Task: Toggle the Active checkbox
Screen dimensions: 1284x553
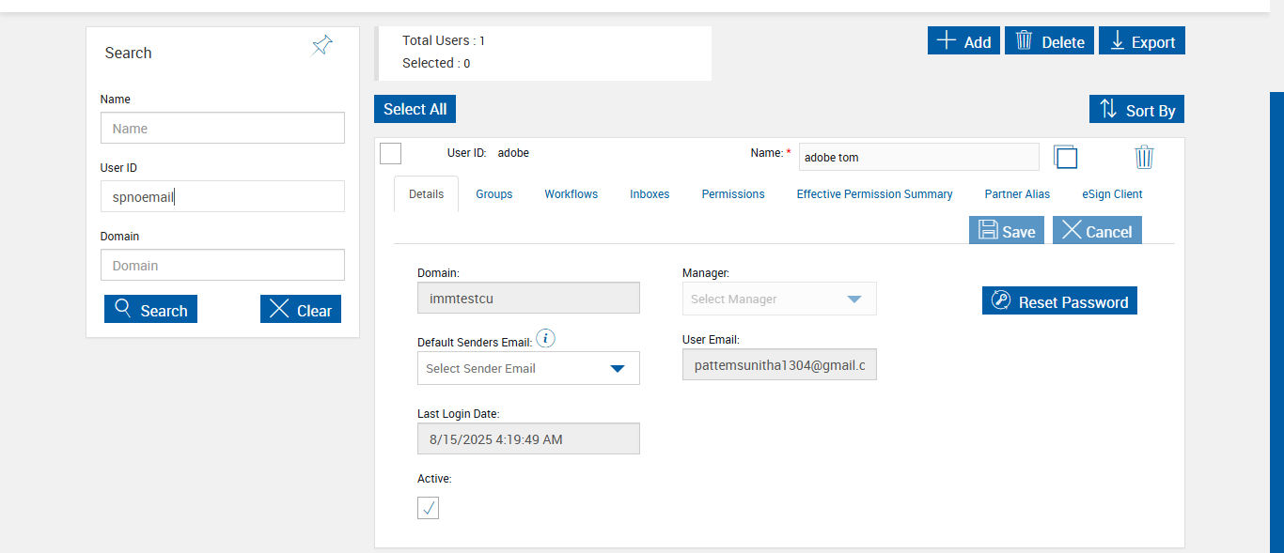Action: (428, 508)
